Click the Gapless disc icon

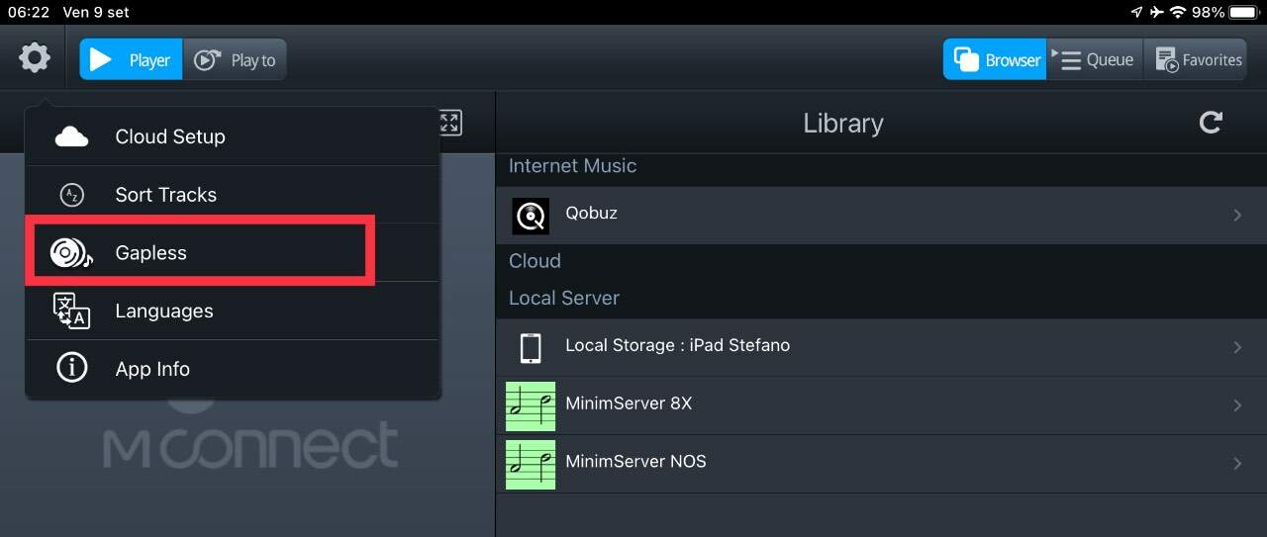(x=71, y=253)
